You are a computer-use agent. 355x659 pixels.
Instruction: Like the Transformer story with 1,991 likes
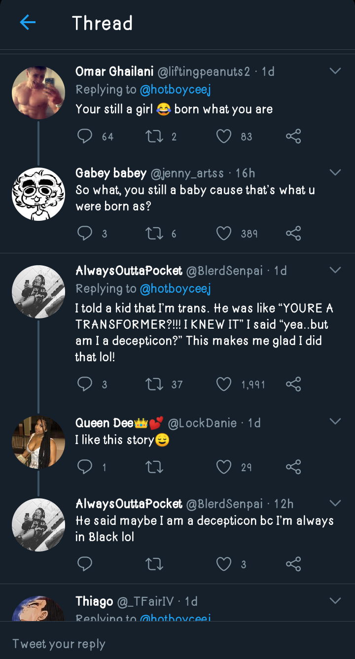[x=224, y=384]
